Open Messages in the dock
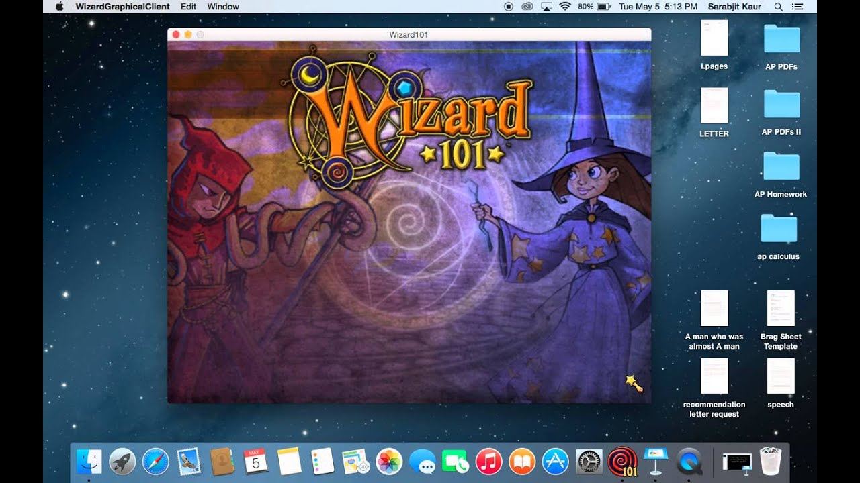 point(422,462)
